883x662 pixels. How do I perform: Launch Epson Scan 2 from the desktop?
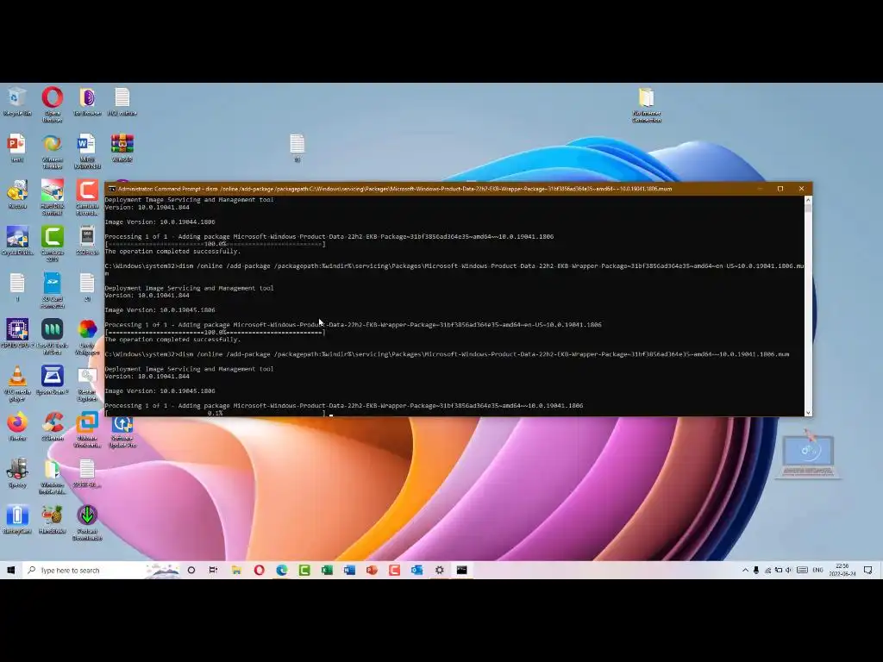(53, 380)
